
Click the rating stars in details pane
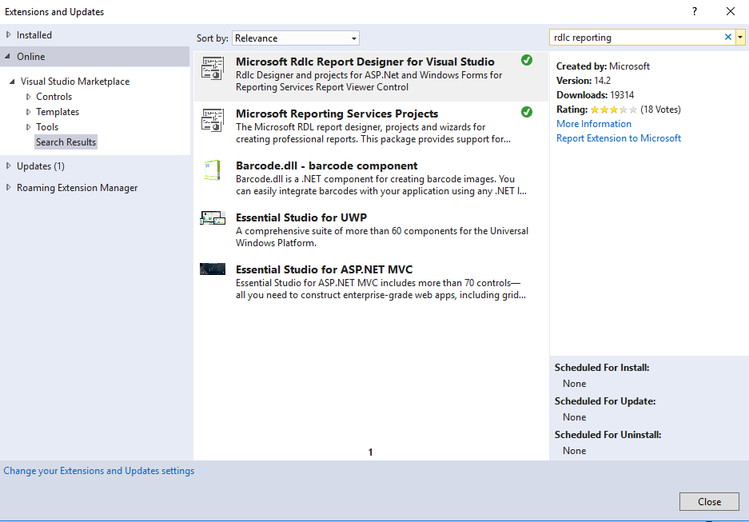tap(614, 110)
